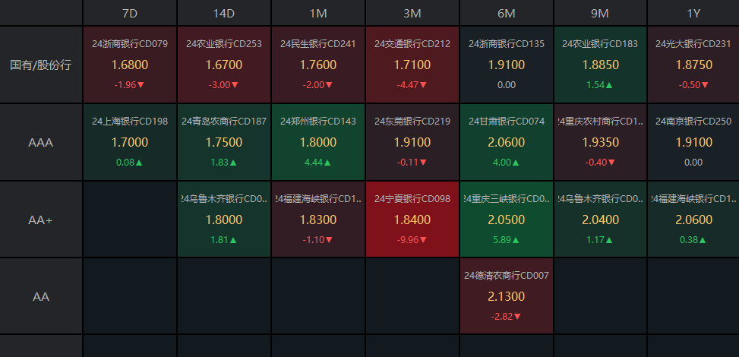Screen dimensions: 739x357
Task: Select the 24上海银行CD198 quote
Action: coord(130,142)
